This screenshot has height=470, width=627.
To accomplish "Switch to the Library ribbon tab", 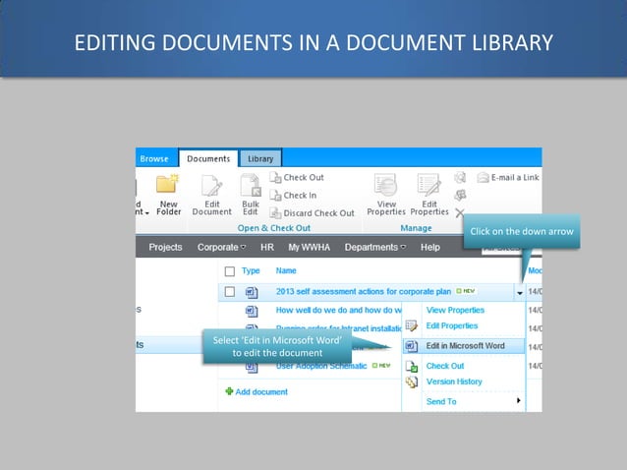I will (260, 159).
